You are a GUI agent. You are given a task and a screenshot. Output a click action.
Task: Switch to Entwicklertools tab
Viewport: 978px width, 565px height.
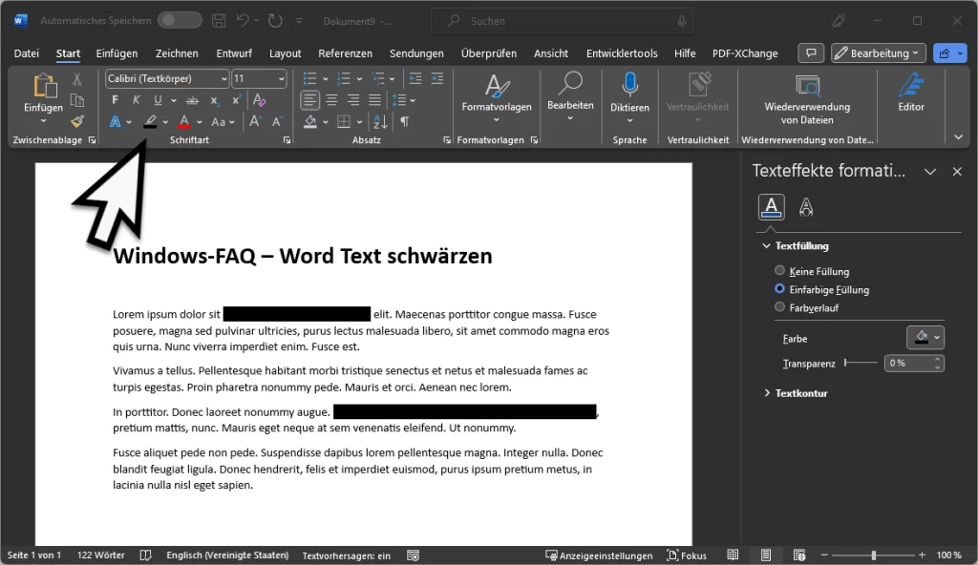coord(622,53)
